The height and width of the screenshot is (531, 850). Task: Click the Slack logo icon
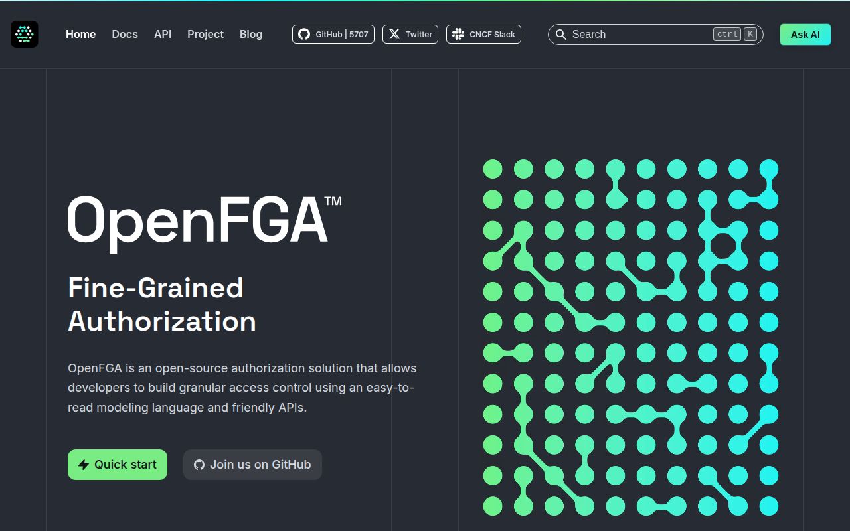click(458, 34)
